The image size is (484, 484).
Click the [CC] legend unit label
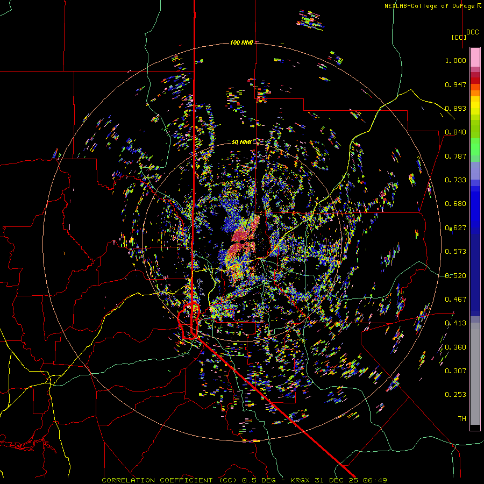click(x=459, y=37)
